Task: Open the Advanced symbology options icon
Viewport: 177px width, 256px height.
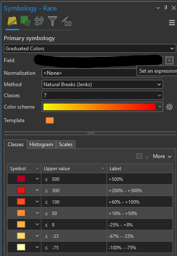Action: 66,22
